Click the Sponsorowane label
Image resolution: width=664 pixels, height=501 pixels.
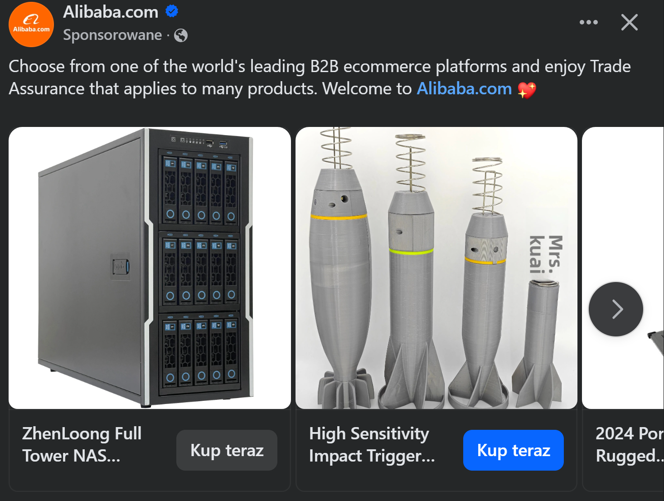[x=112, y=35]
